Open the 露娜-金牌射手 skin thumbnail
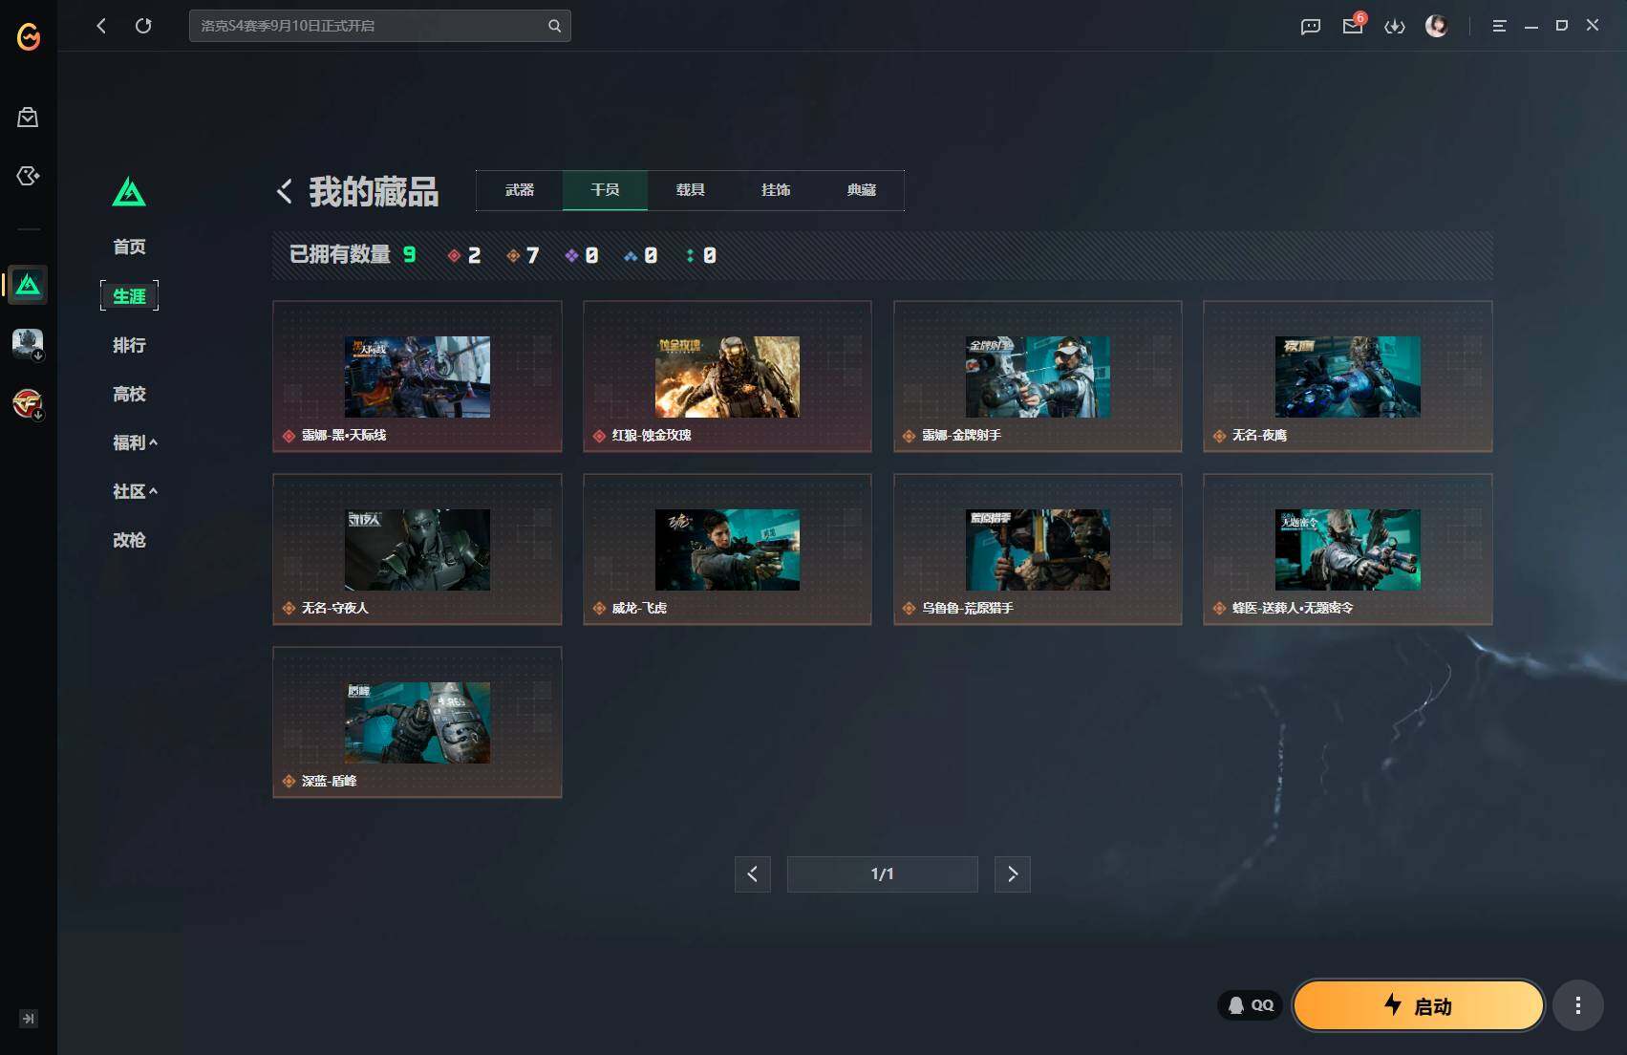This screenshot has height=1055, width=1627. coord(1038,377)
